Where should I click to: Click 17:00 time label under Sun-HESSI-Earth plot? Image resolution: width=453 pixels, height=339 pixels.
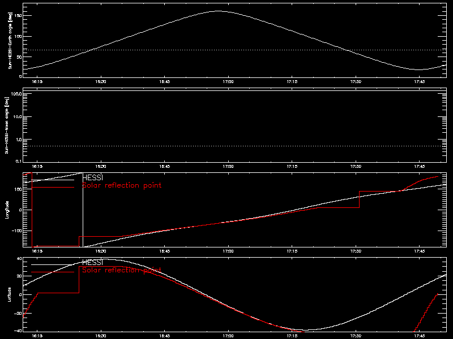tap(228, 82)
